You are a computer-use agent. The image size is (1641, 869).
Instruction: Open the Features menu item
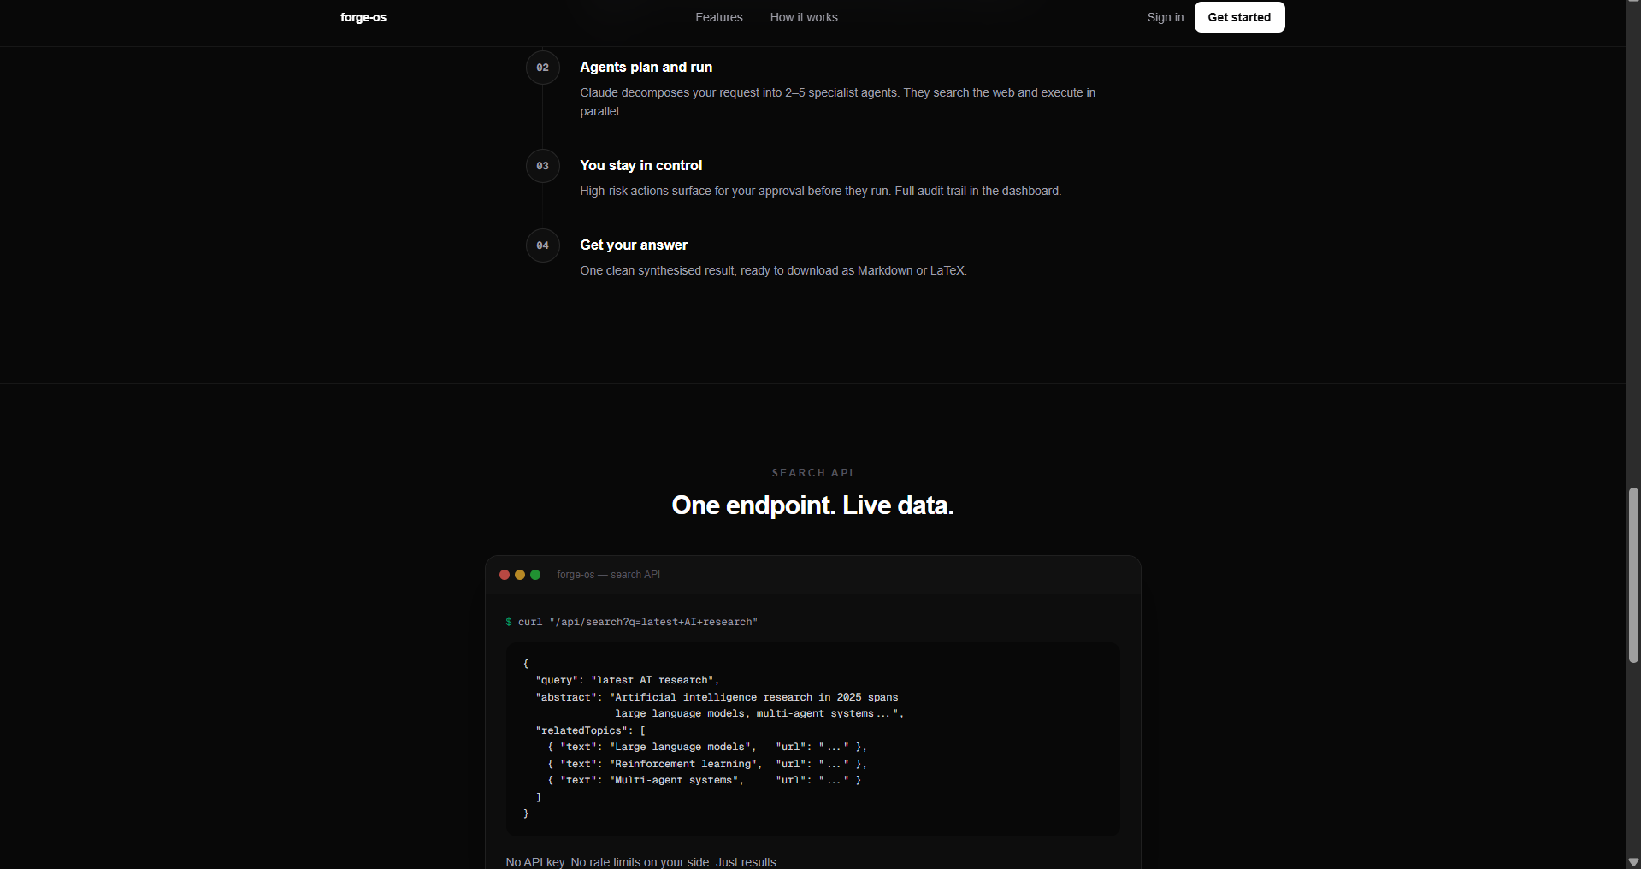coord(719,17)
